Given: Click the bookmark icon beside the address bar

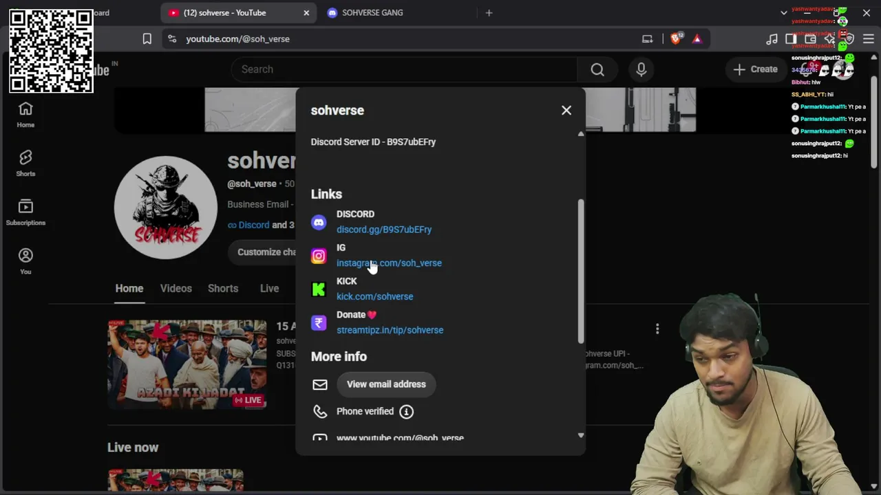Looking at the screenshot, I should point(147,39).
